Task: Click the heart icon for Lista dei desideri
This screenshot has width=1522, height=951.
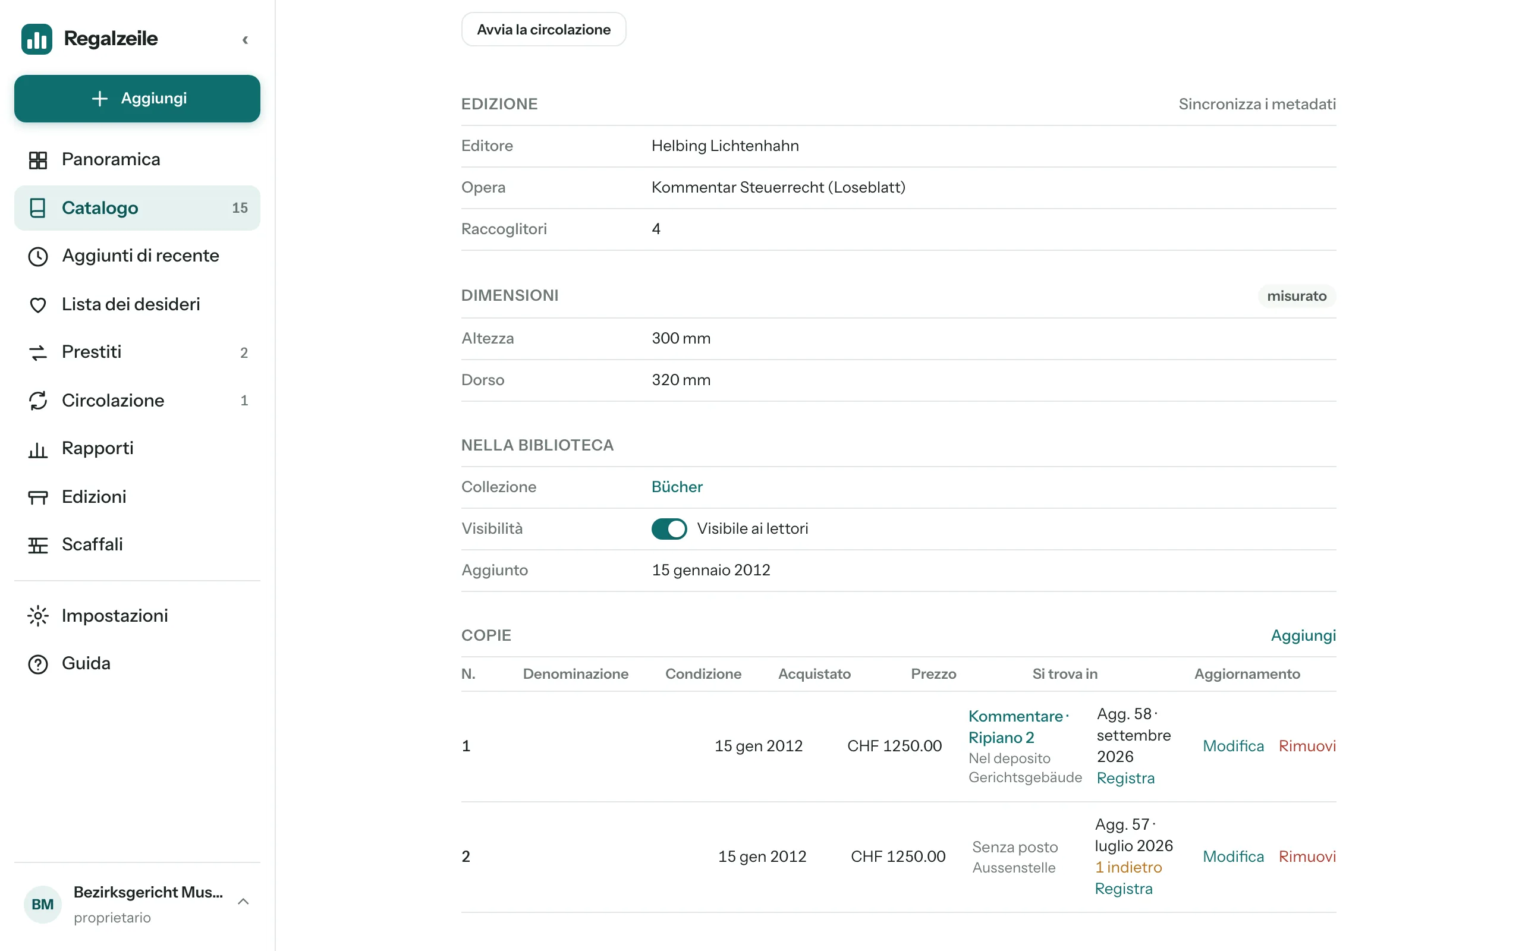Action: (x=37, y=305)
